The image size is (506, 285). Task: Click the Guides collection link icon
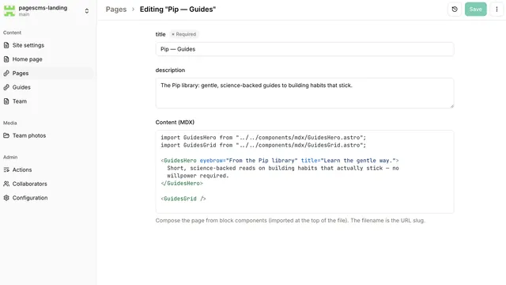[x=6, y=87]
